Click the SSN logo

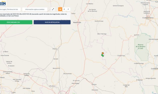(3, 3)
